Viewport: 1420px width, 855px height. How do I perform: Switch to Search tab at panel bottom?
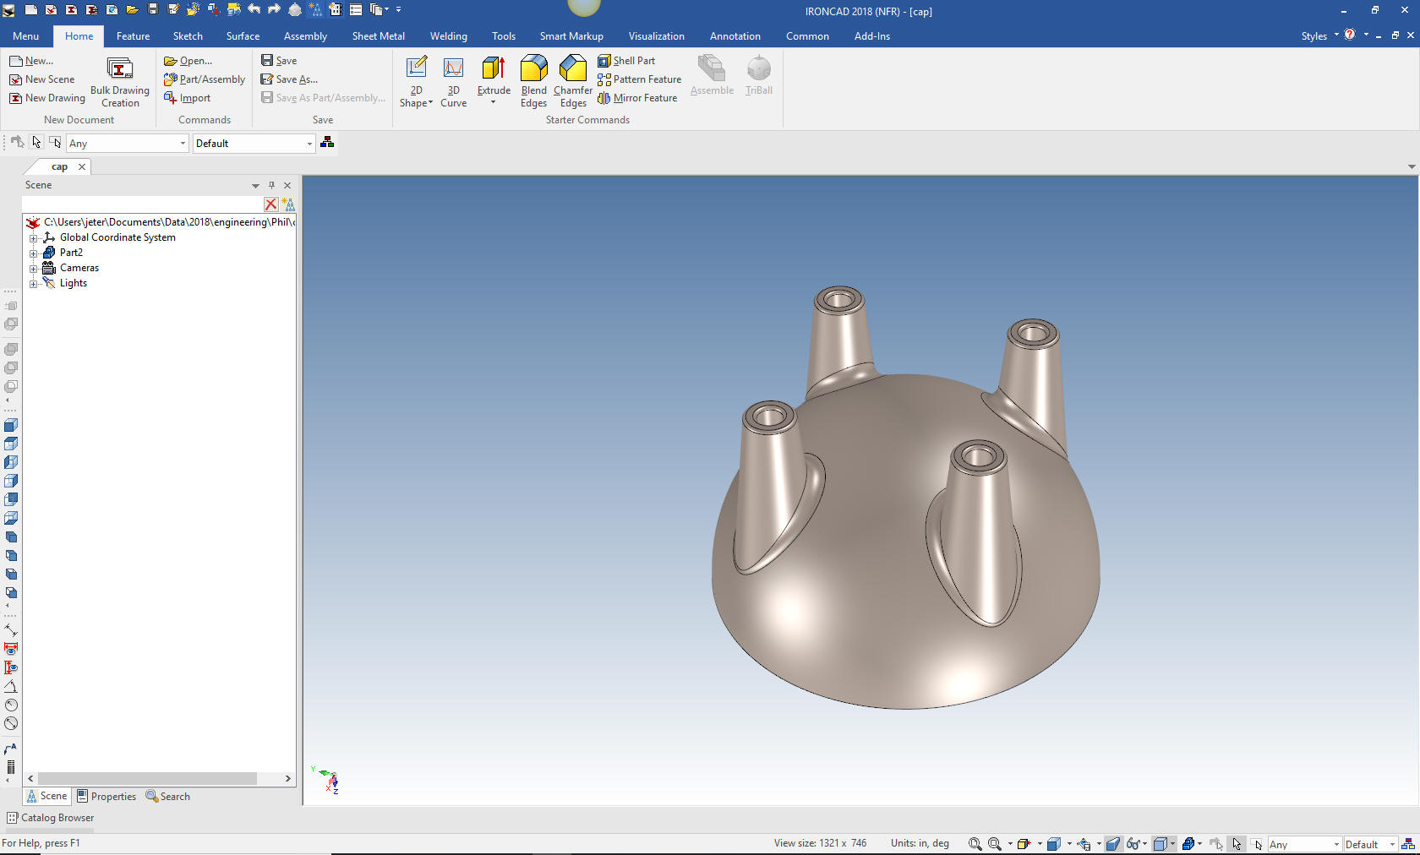point(168,797)
